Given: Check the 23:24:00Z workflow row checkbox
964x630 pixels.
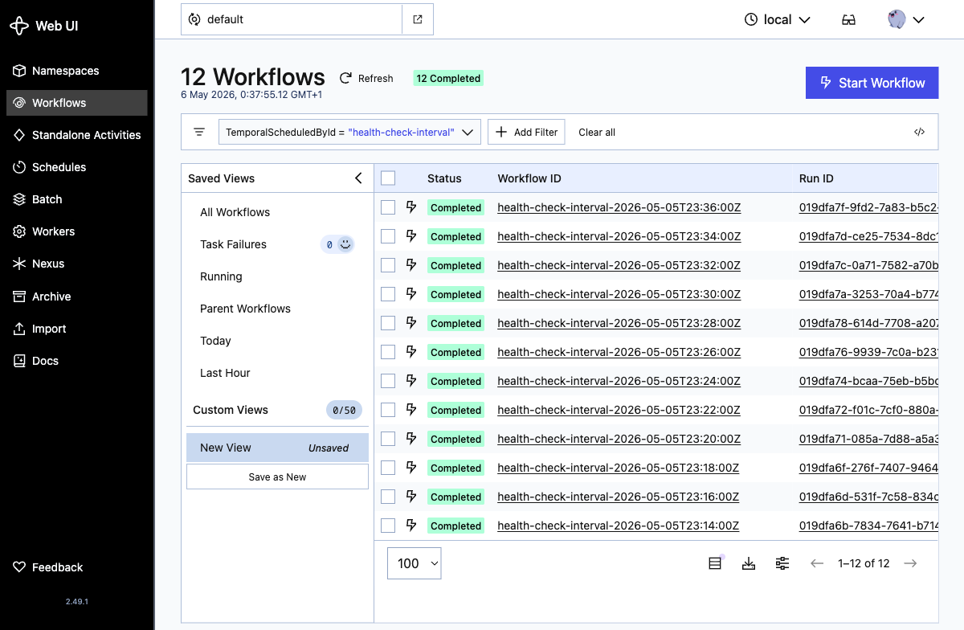Looking at the screenshot, I should (x=388, y=381).
